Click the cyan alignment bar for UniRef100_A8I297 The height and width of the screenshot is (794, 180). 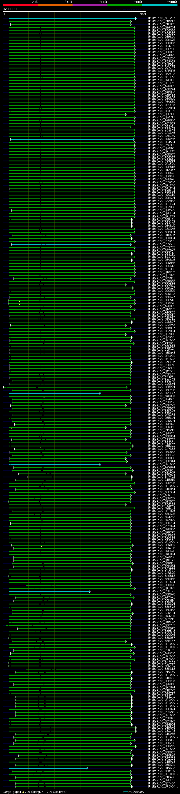[x=73, y=19]
